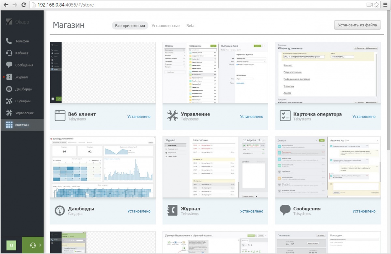Click the browser address bar
The height and width of the screenshot is (254, 391).
(195, 5)
